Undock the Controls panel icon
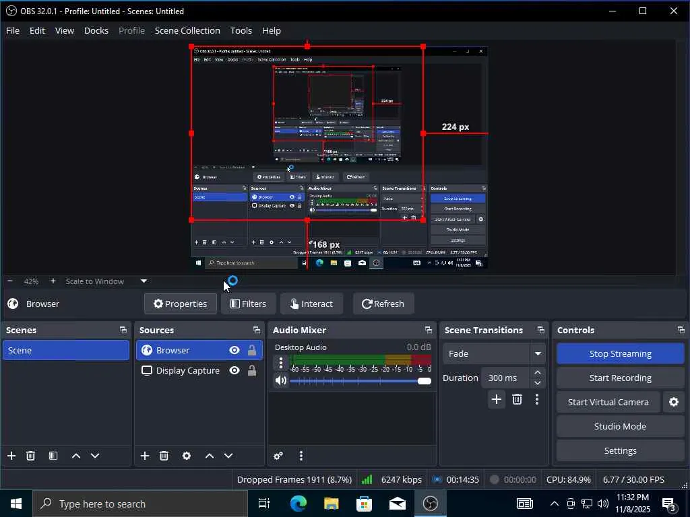This screenshot has height=517, width=690. coord(681,330)
